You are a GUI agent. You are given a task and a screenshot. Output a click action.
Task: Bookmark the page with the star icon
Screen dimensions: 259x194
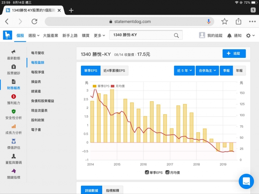(x=224, y=22)
